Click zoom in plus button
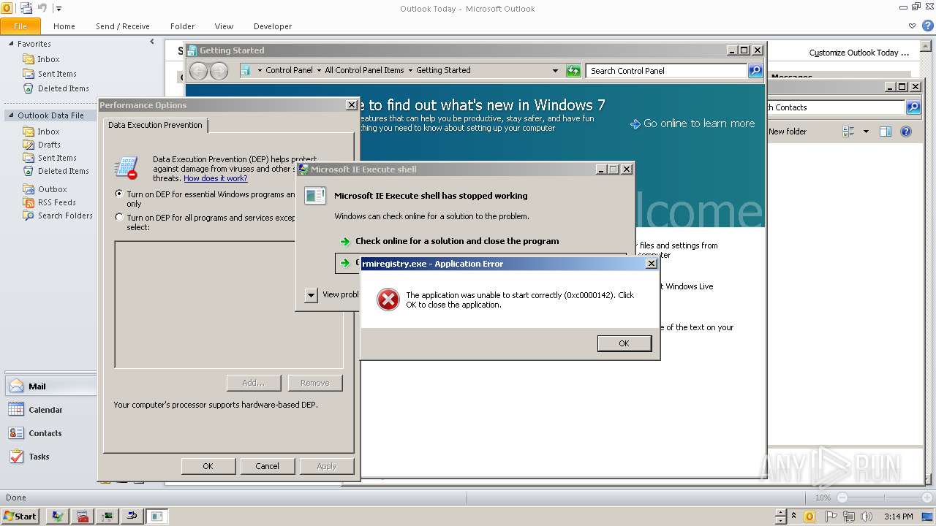 click(x=926, y=498)
